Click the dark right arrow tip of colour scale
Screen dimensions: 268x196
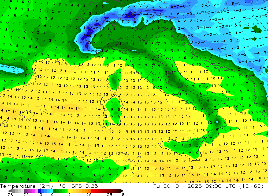(x=122, y=191)
